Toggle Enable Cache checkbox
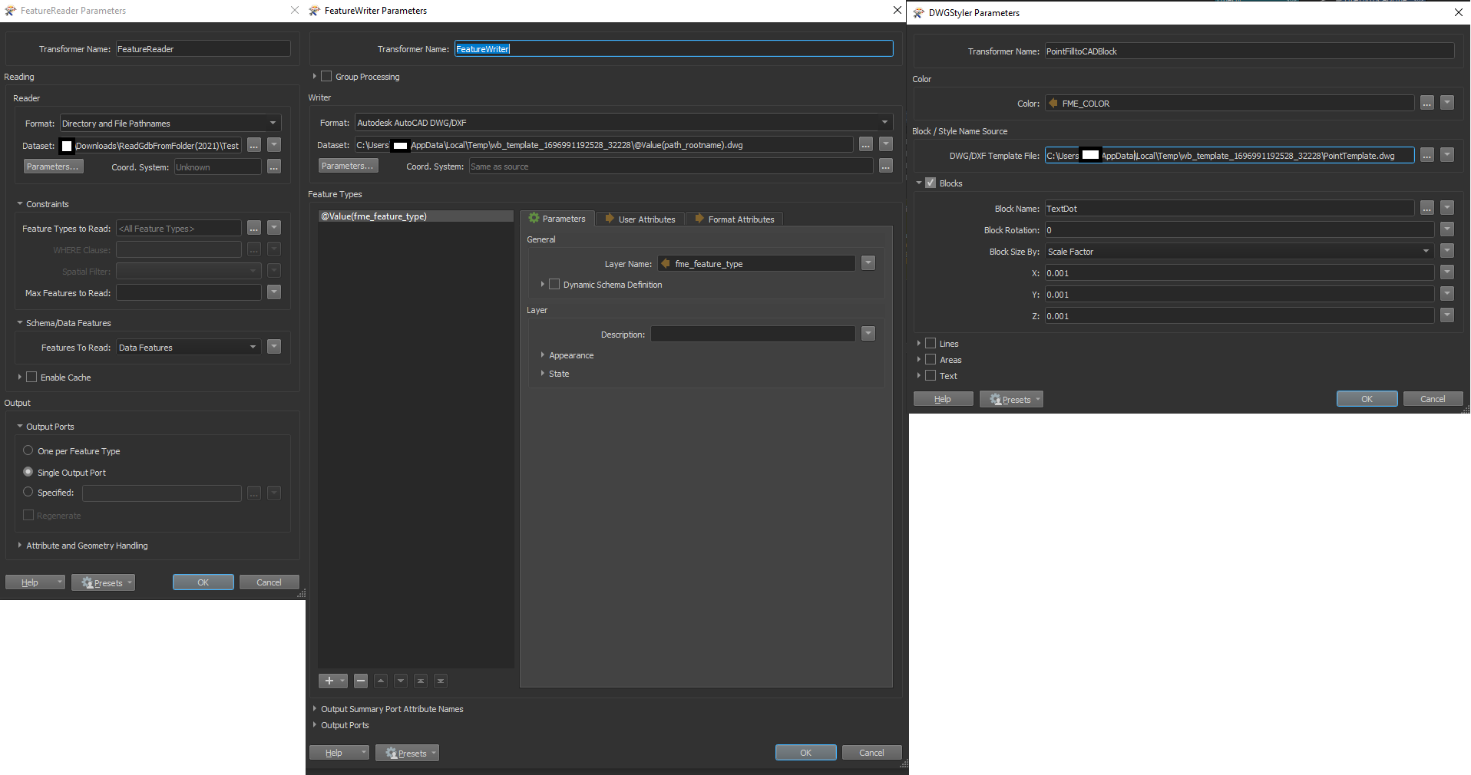This screenshot has height=775, width=1471. (x=31, y=377)
